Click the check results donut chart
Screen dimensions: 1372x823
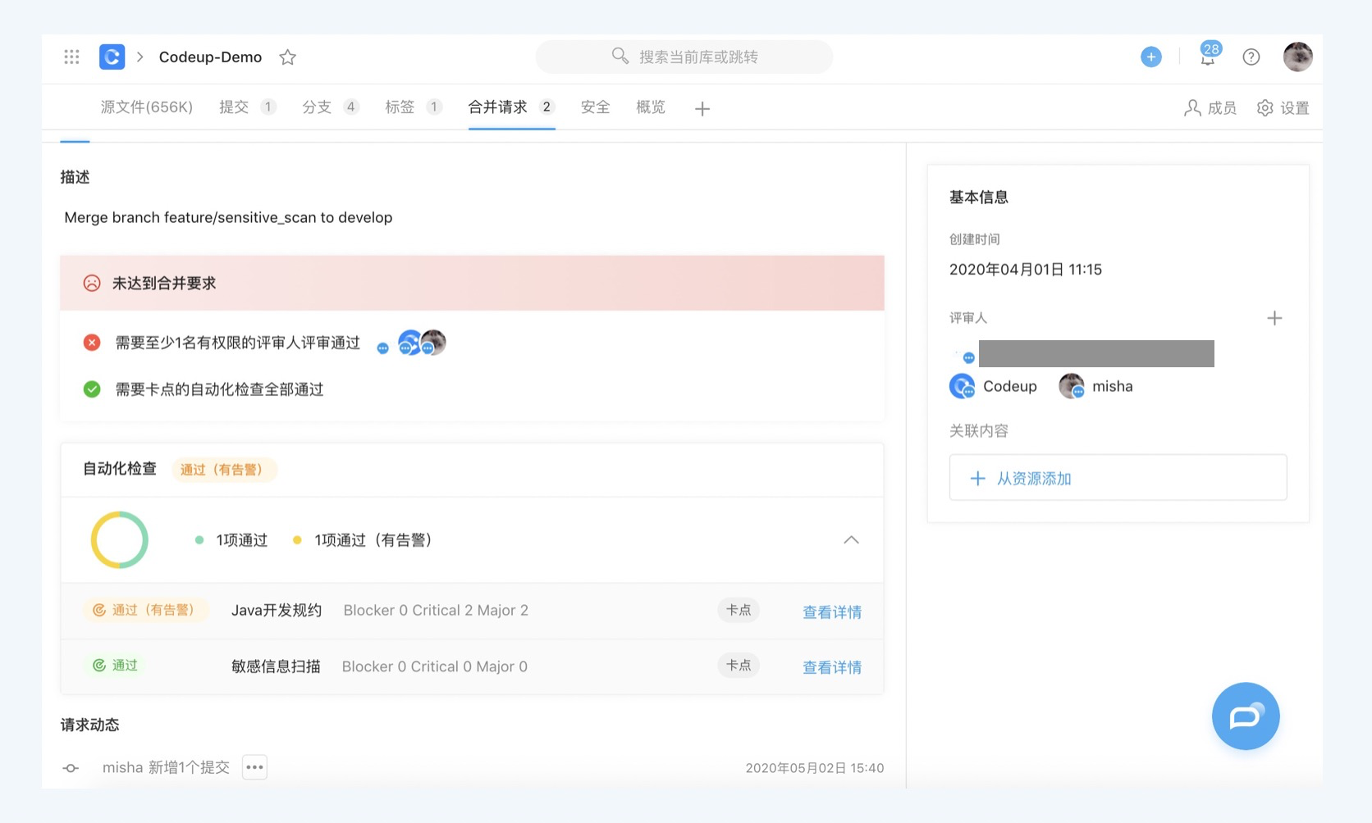click(119, 540)
